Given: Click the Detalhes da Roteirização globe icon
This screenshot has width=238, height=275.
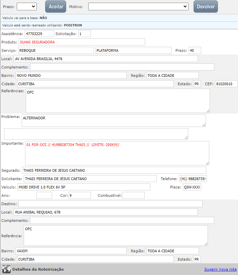Looking at the screenshot, I should pos(6,269).
